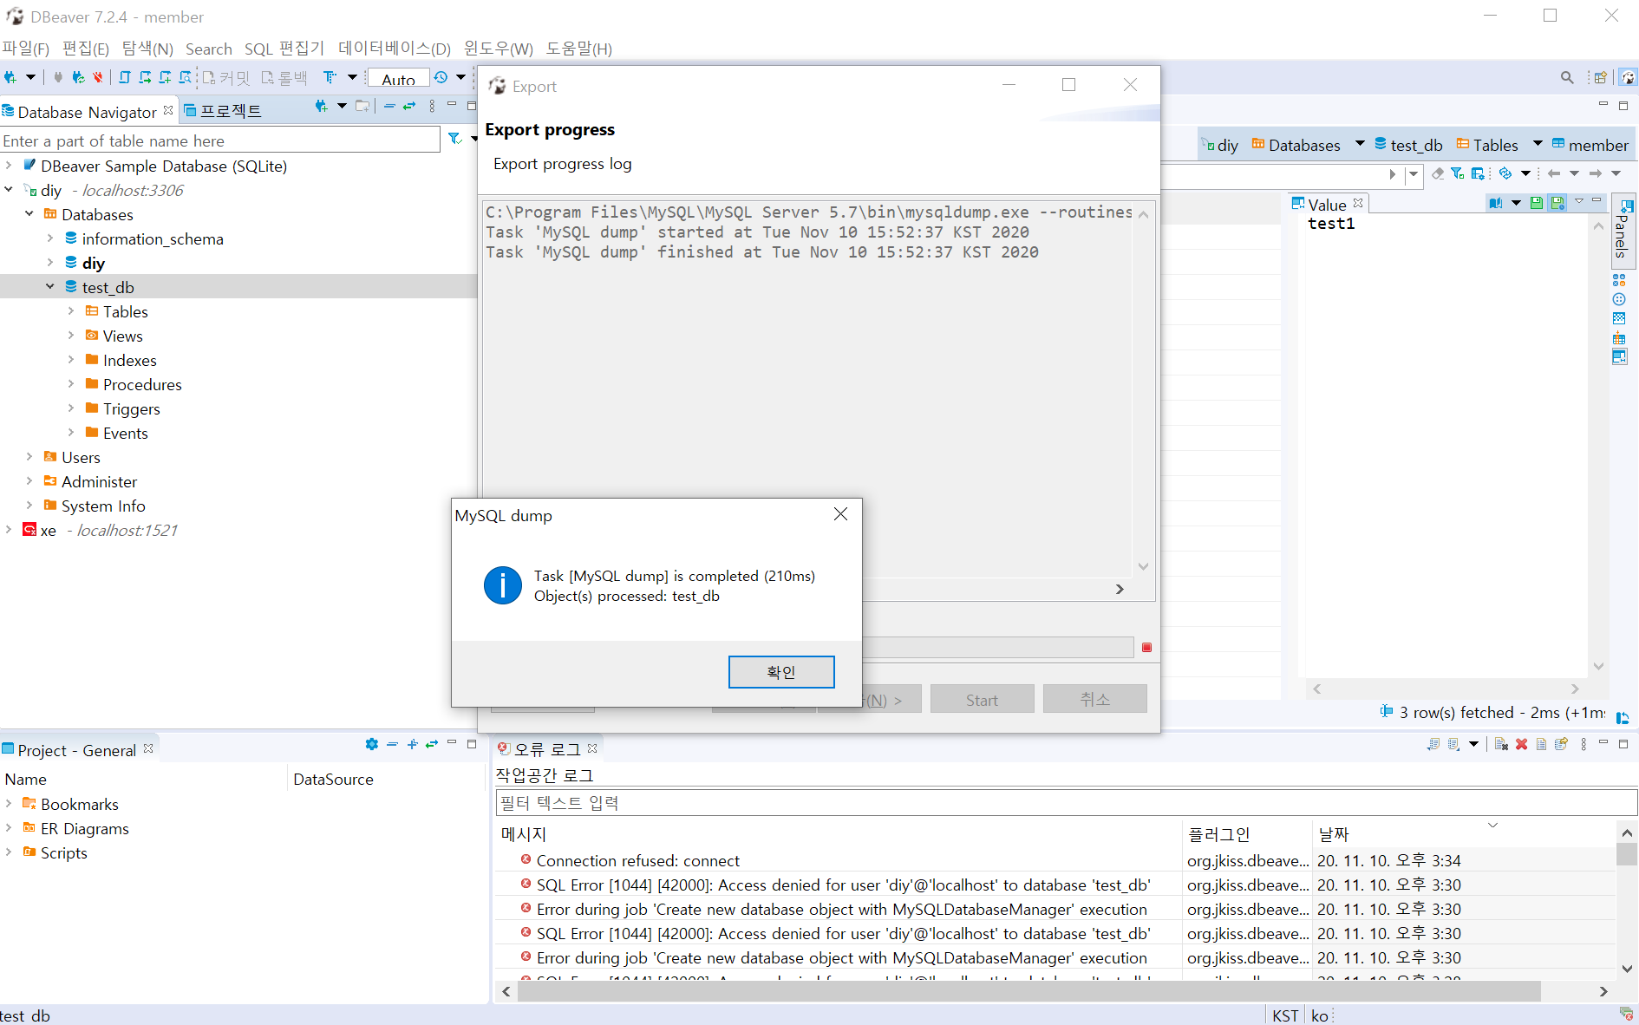The height and width of the screenshot is (1025, 1639).
Task: Expand the xe localhost:1521 connection
Action: point(8,529)
